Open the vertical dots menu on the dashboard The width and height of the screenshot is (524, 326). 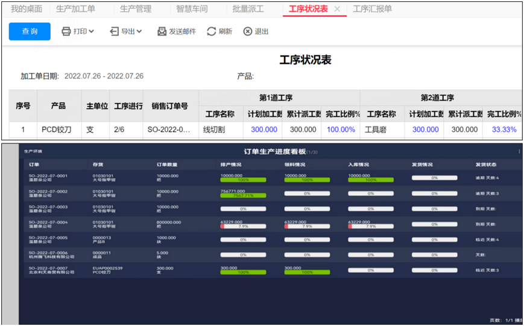[519, 152]
